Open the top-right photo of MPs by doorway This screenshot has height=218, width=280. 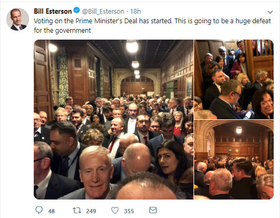tap(234, 79)
